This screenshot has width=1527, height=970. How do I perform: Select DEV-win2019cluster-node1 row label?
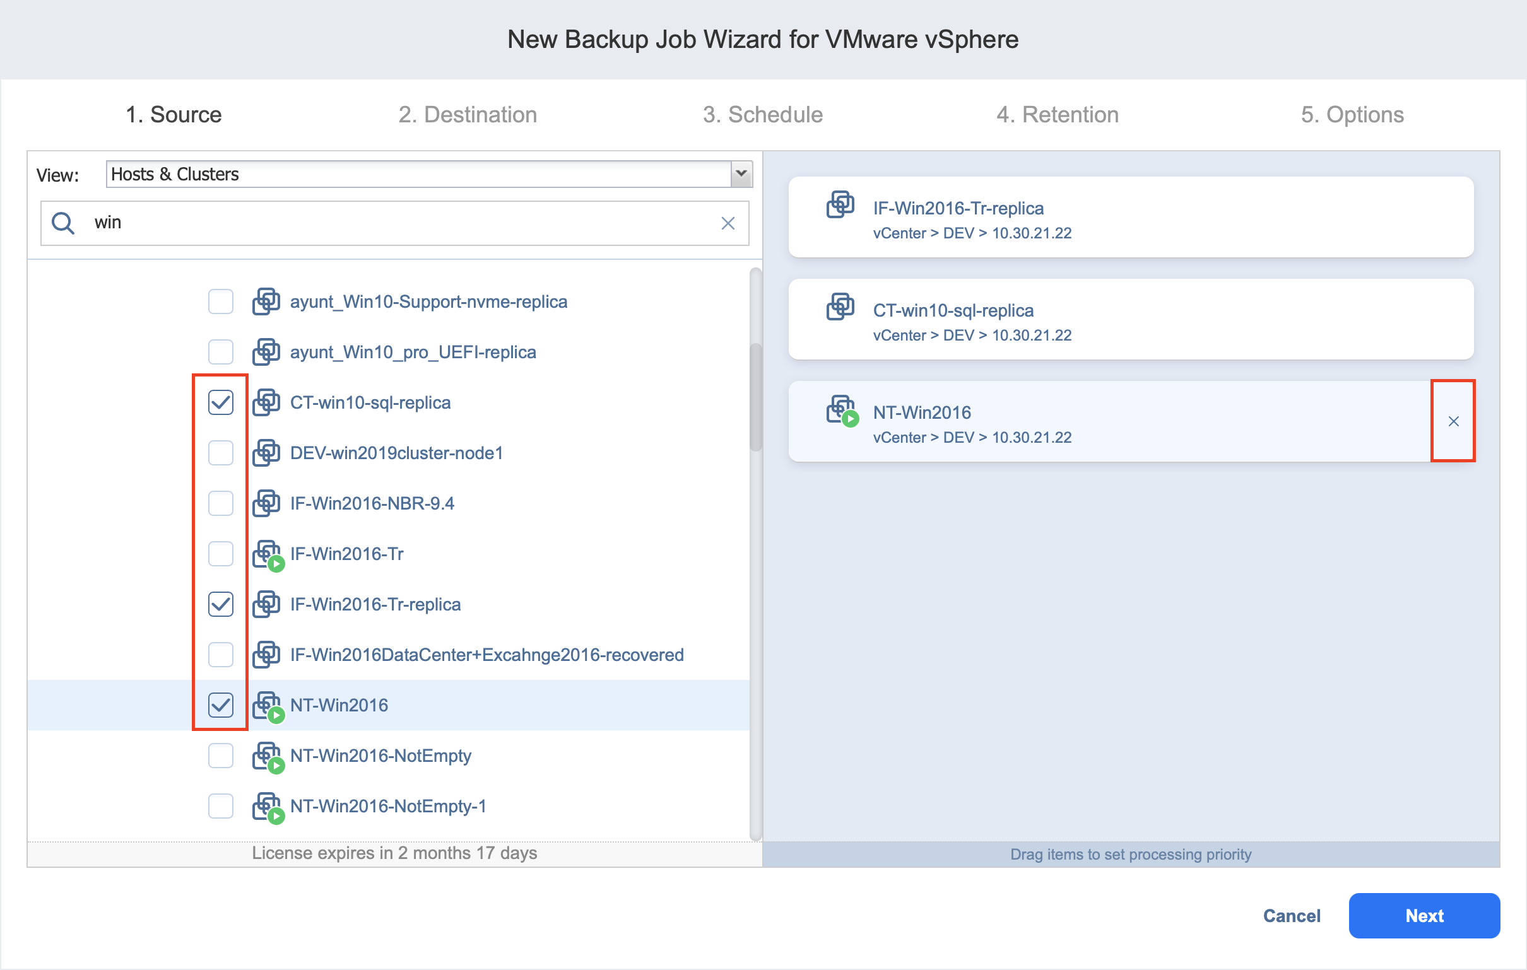(396, 453)
